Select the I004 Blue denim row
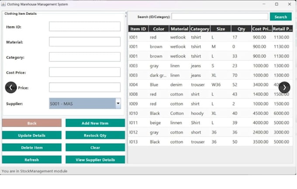 pos(211,85)
